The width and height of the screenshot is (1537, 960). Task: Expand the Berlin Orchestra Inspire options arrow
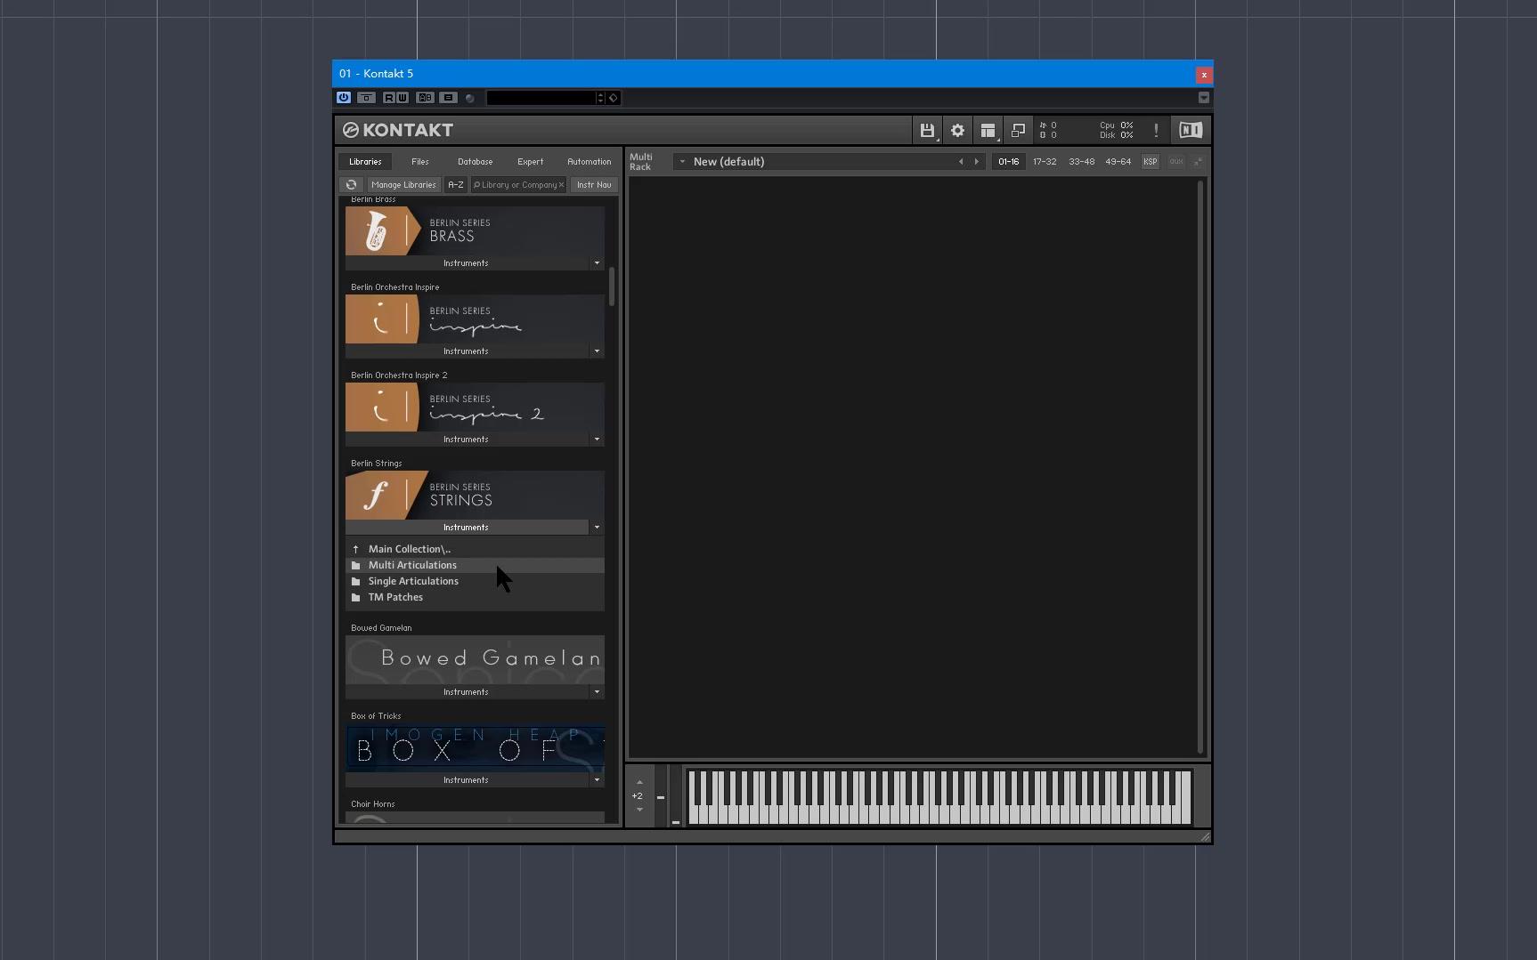tap(597, 351)
